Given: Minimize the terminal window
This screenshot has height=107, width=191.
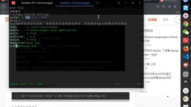Looking at the screenshot, I should [126, 3].
